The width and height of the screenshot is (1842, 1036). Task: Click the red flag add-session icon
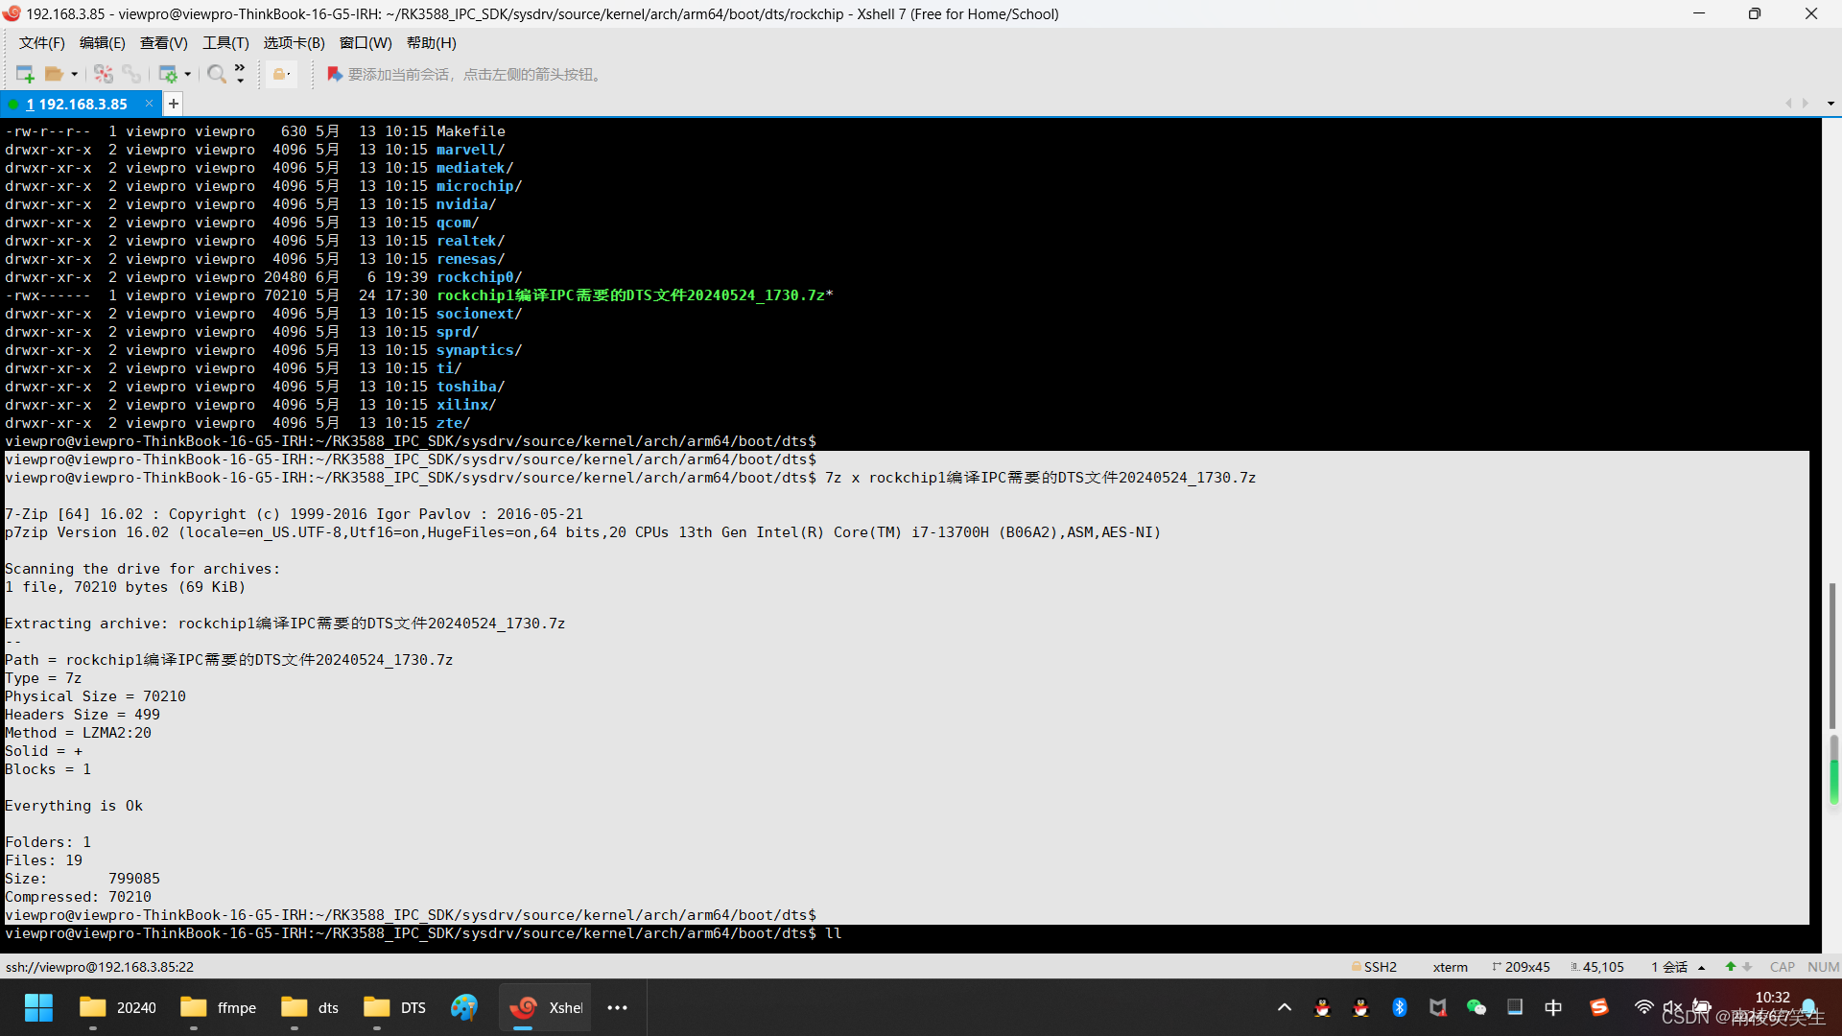coord(334,74)
